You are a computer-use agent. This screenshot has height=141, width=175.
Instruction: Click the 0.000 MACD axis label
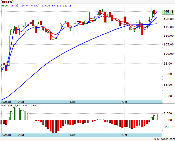168,120
